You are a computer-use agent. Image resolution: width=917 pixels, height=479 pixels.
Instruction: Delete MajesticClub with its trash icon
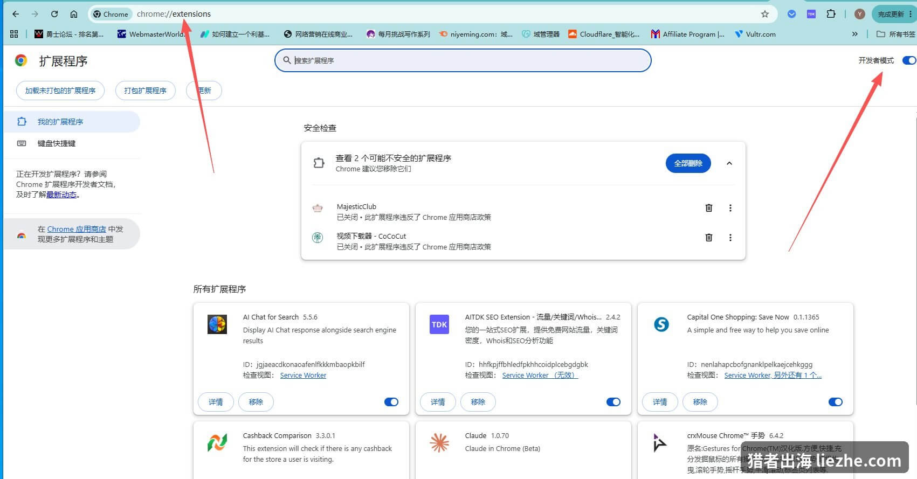click(x=709, y=208)
